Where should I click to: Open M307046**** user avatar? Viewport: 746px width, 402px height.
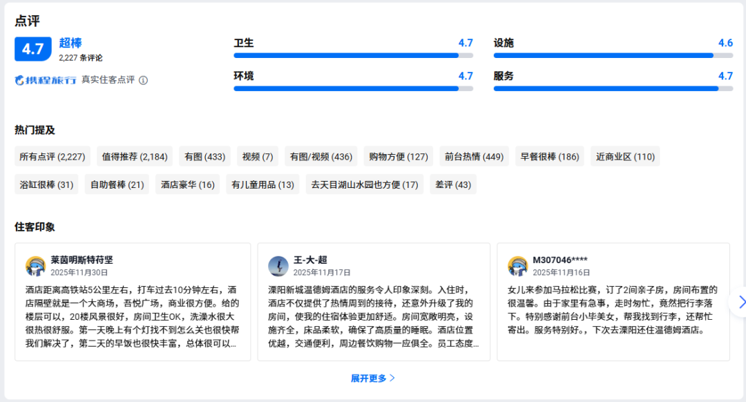(x=517, y=266)
